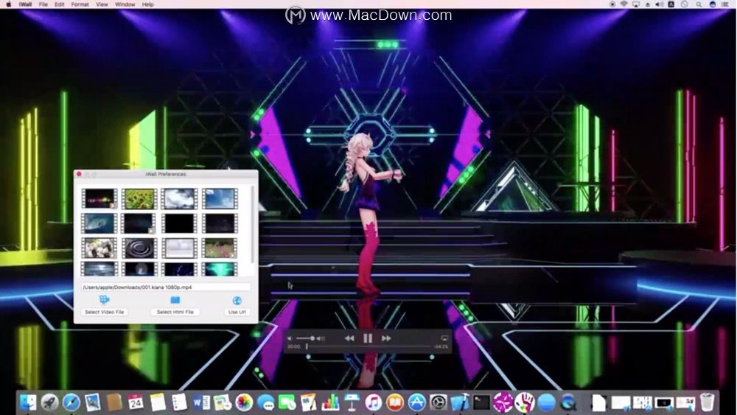Screen dimensions: 737x415
Task: Open Terminal from the Dock
Action: coord(481,402)
